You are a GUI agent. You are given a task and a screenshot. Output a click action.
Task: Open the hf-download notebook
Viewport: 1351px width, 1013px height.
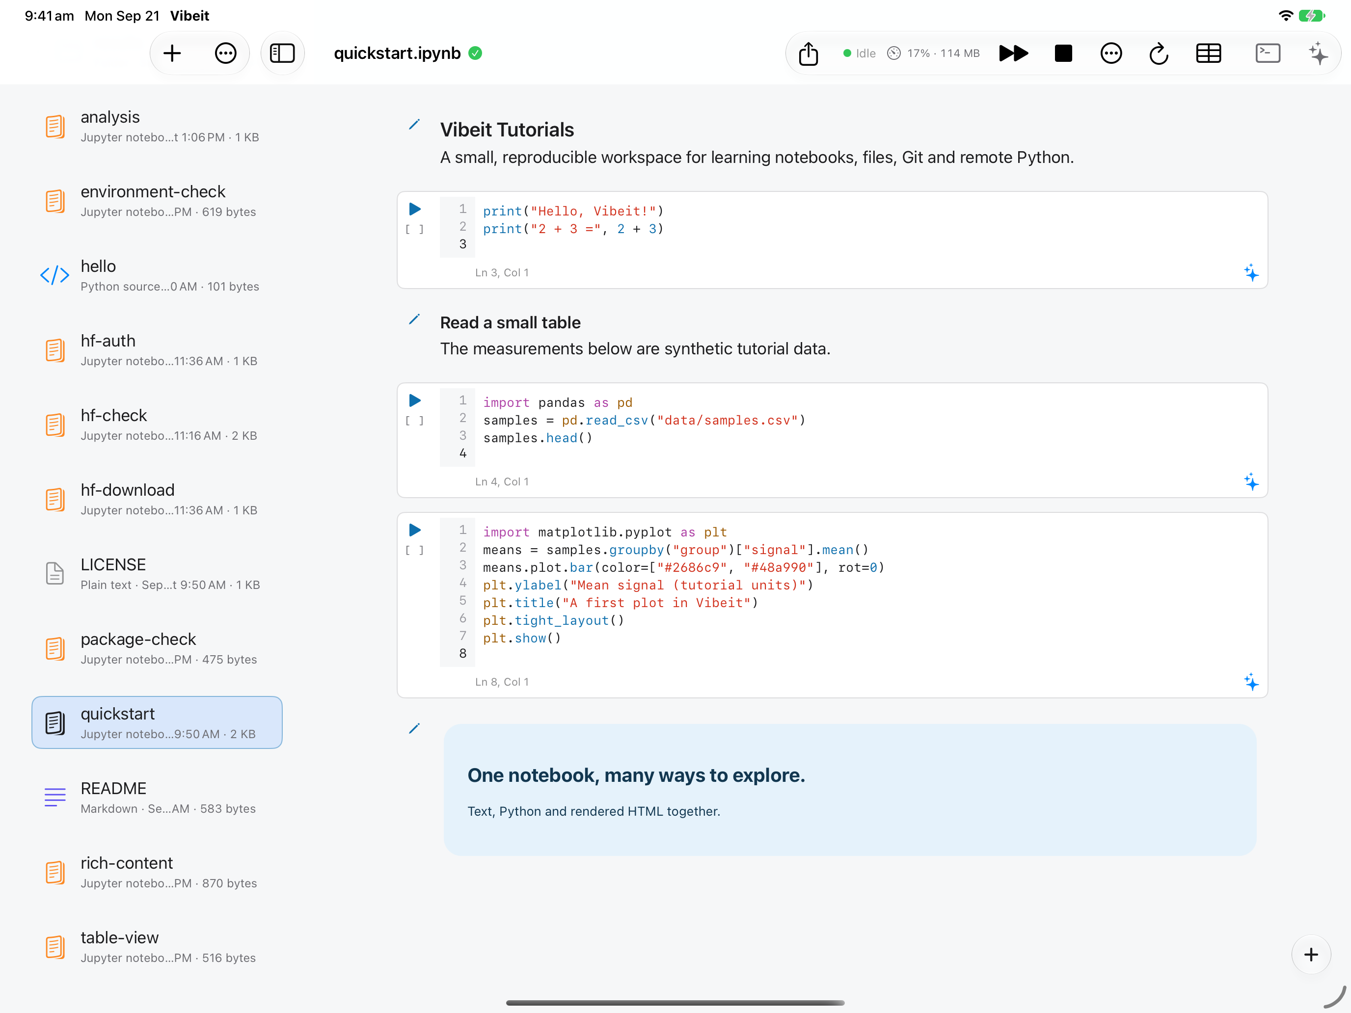(x=157, y=499)
